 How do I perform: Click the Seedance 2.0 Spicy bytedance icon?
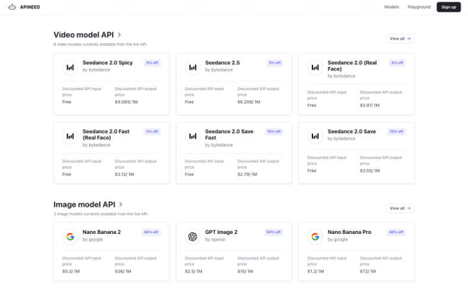point(70,68)
